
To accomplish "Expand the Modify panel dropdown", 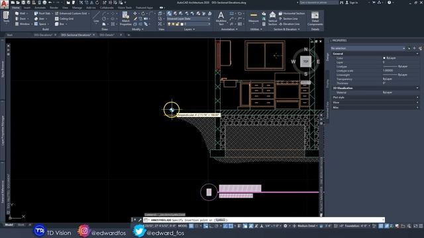I will coord(138,29).
